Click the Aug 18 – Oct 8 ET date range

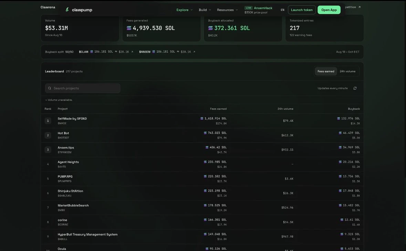[x=347, y=52]
